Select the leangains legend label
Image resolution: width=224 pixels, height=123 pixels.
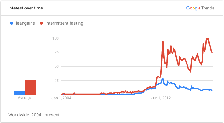coord(25,23)
